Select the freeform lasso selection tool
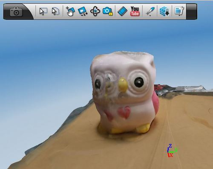Viewport: 213px width, 169px height. [x=55, y=12]
